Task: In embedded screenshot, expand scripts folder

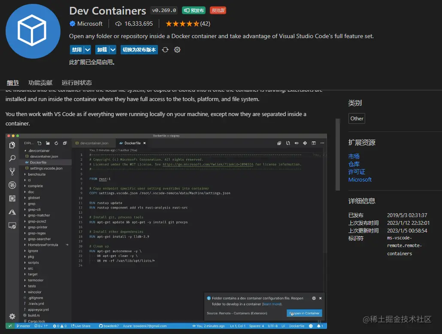Action: 25,263
